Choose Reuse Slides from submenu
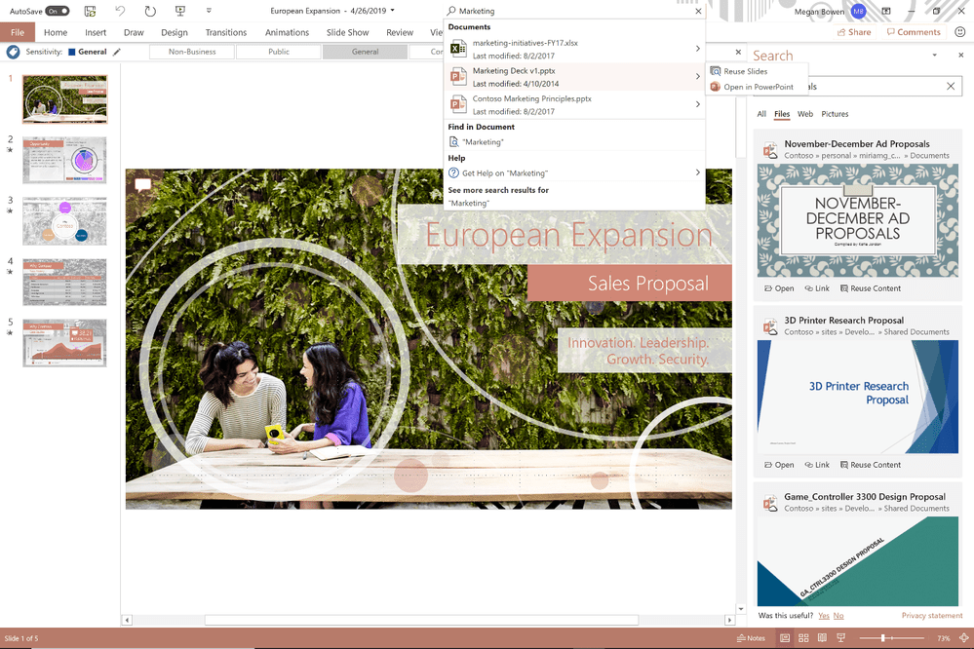 tap(745, 71)
